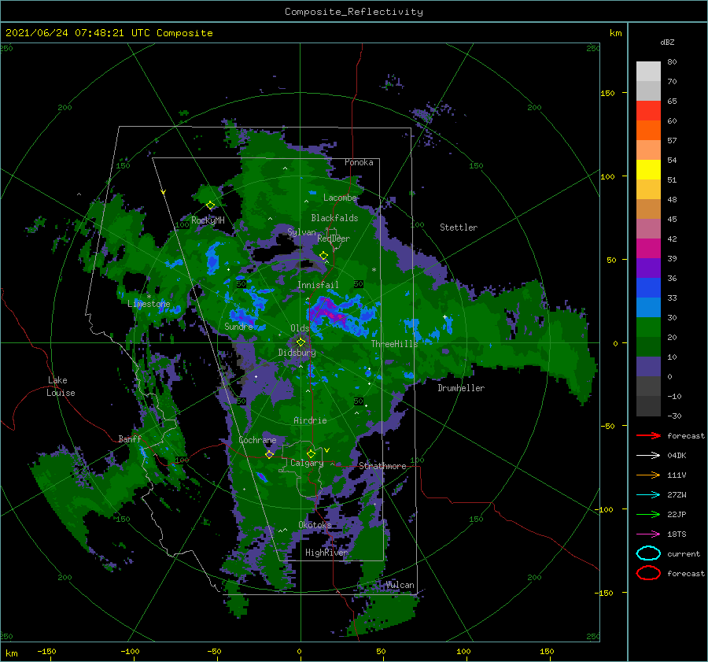Click the yellow km unit label at top right
Viewport: 708px width, 662px height.
click(615, 33)
